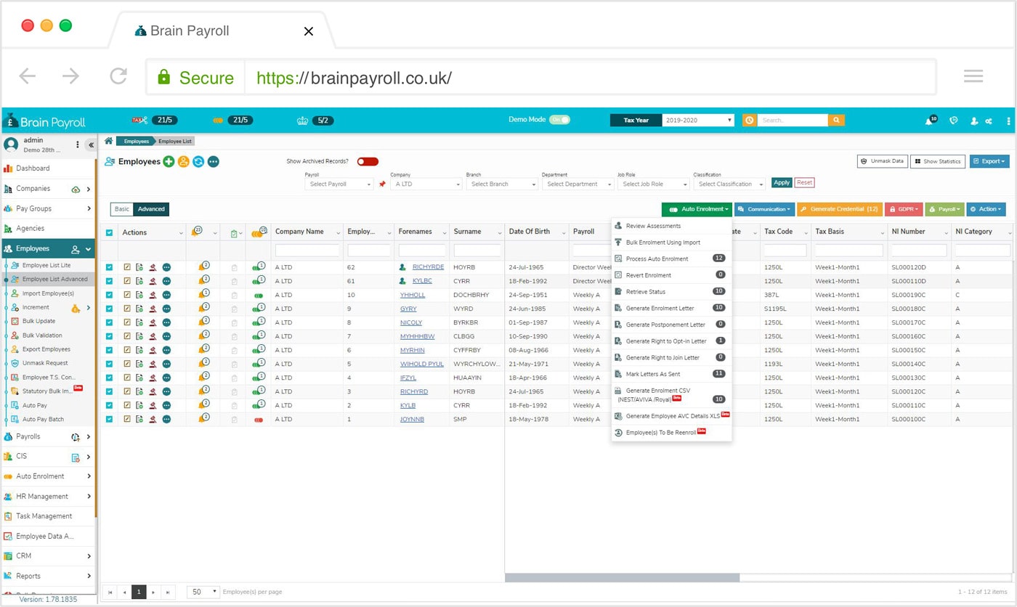This screenshot has height=607, width=1017.
Task: Click the TAX scissors icon in the header
Action: point(139,120)
